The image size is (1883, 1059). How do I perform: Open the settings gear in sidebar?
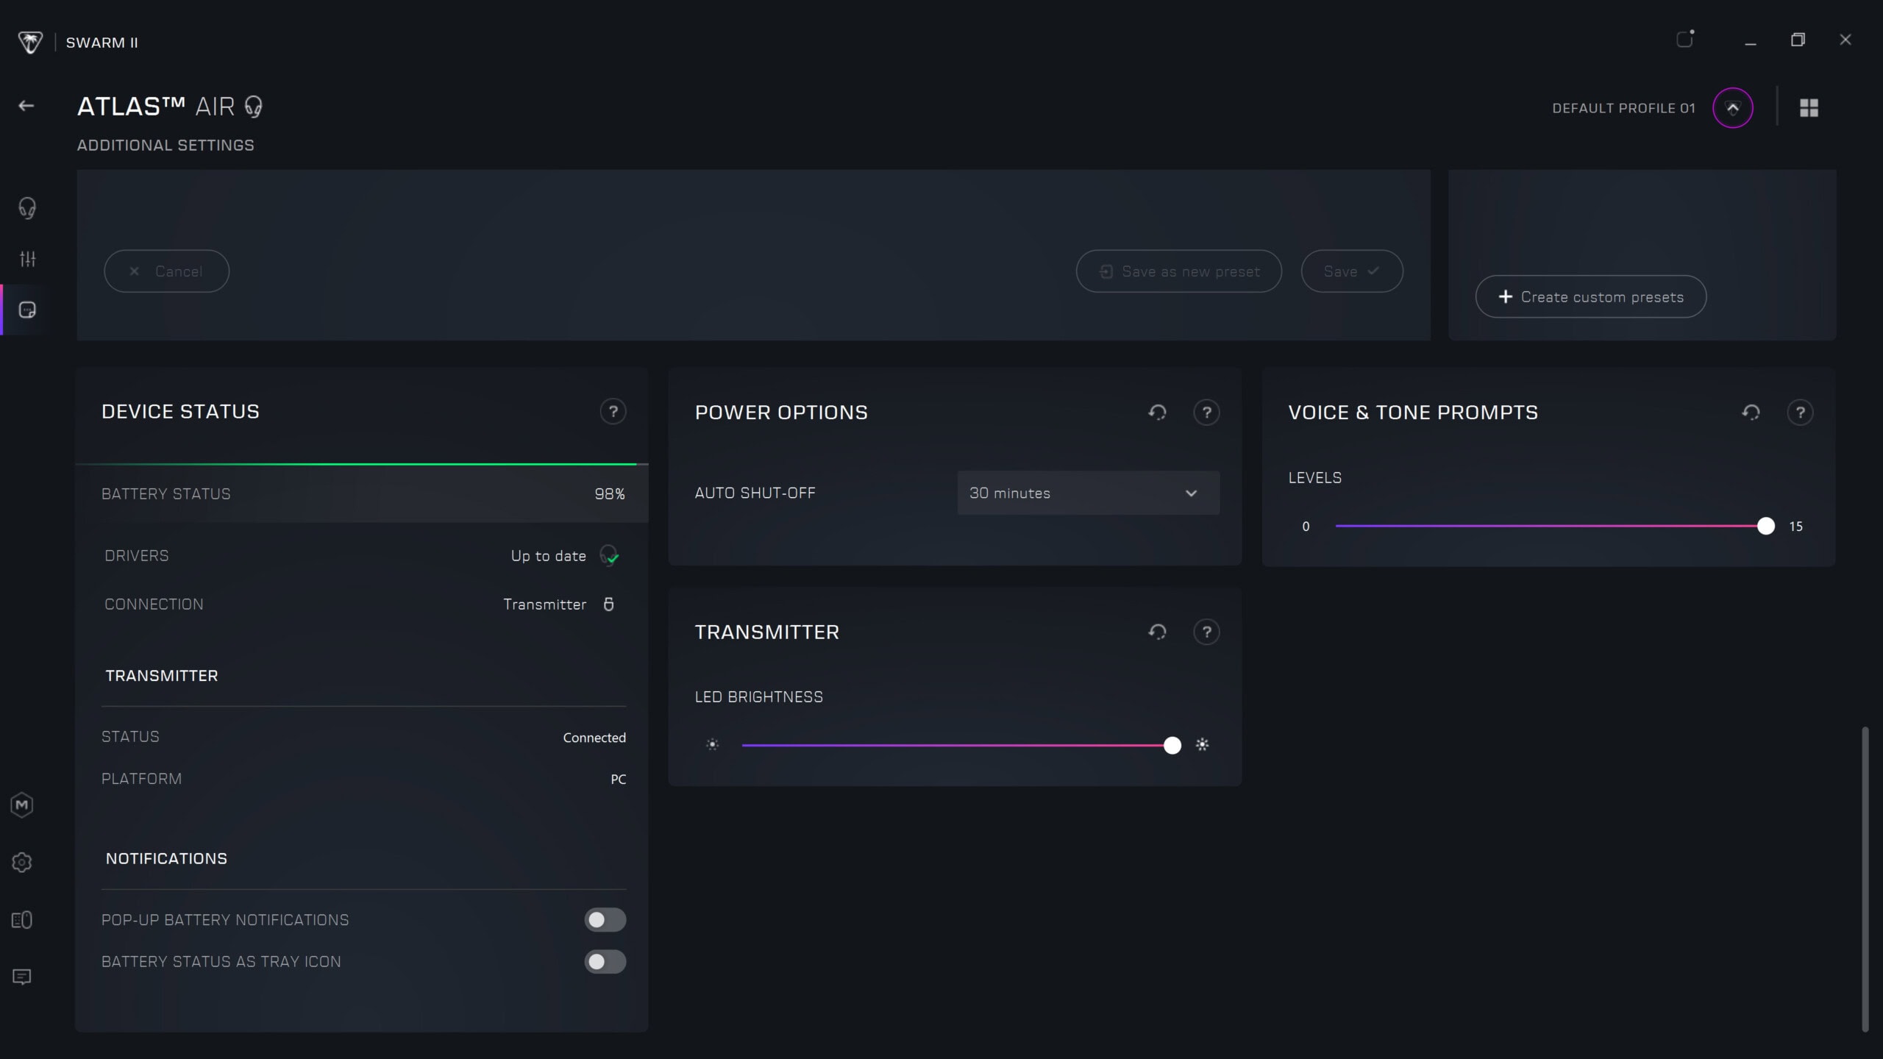coord(22,862)
